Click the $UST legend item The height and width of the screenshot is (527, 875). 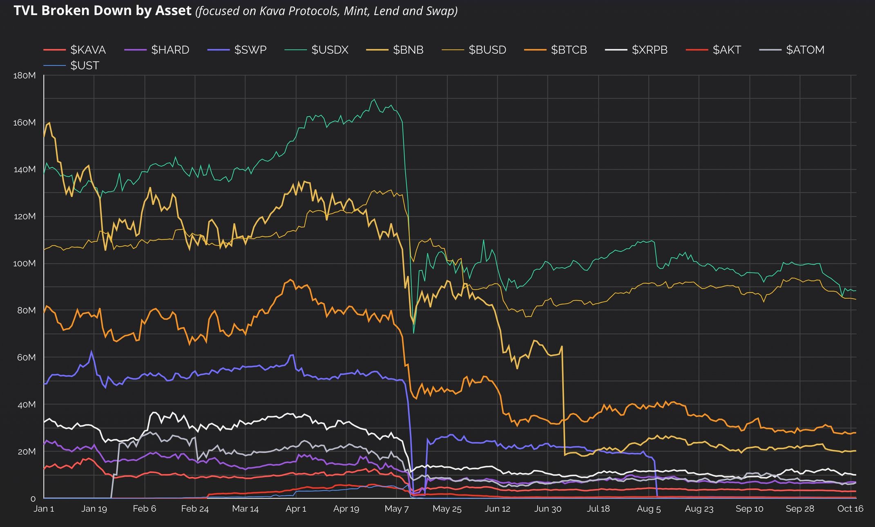[x=85, y=66]
